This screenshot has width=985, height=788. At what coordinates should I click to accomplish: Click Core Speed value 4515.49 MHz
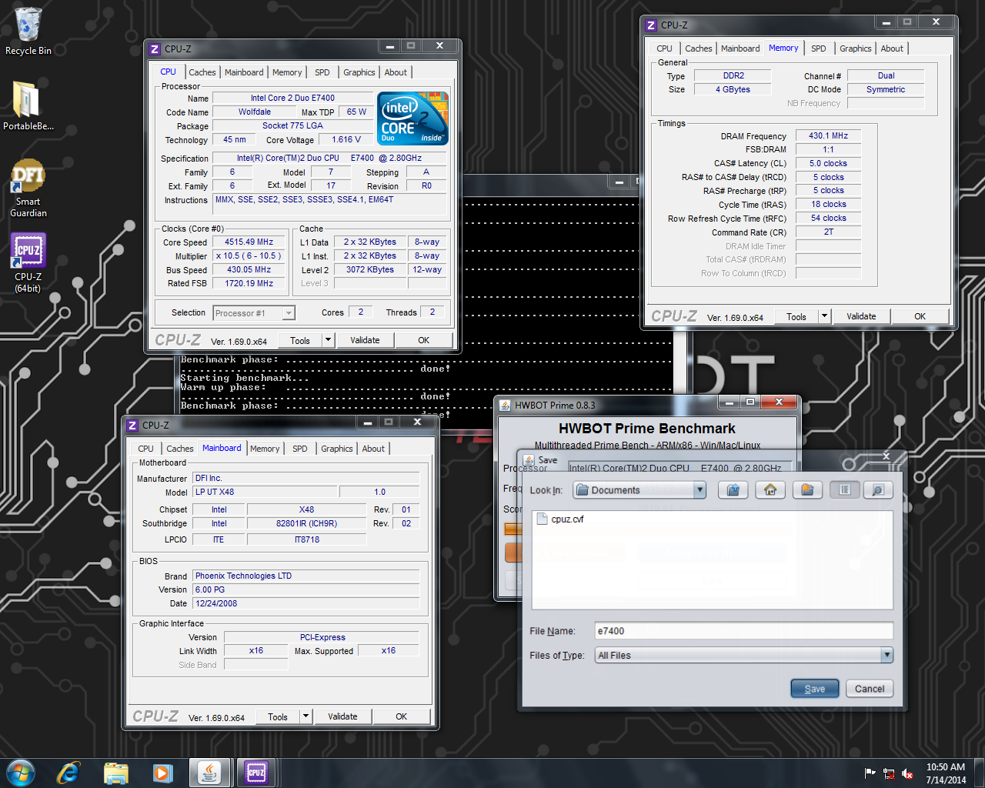(x=249, y=242)
